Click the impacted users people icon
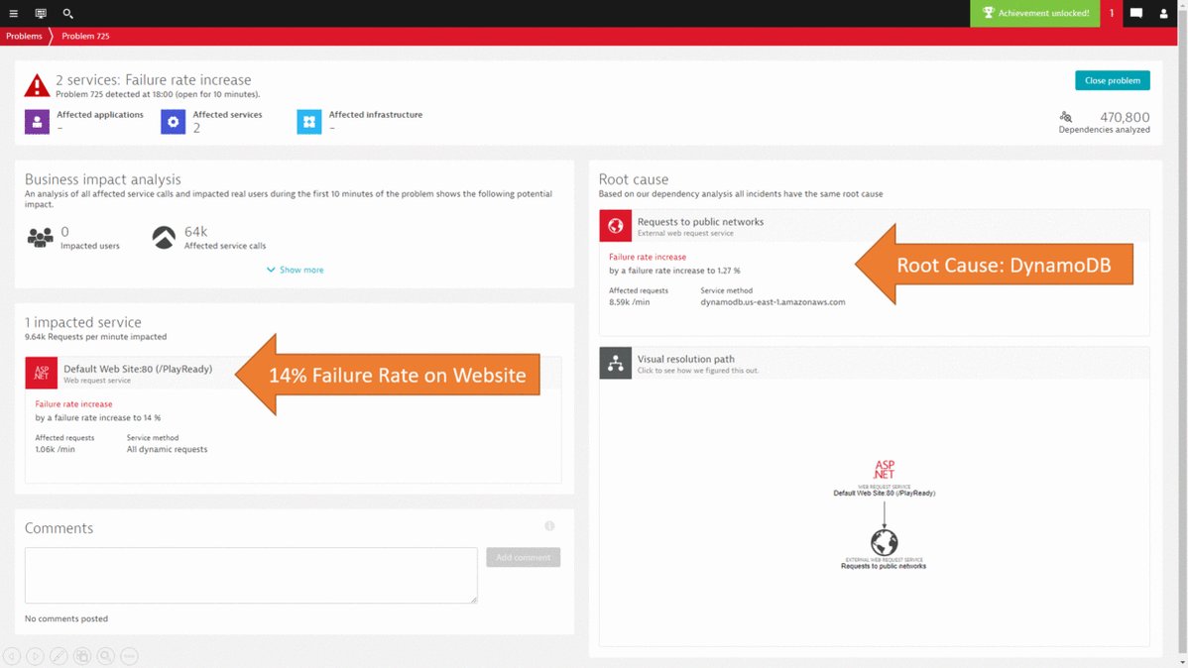The image size is (1188, 668). [x=40, y=237]
